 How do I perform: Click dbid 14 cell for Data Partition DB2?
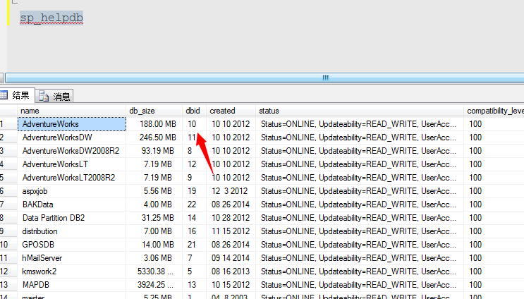(194, 218)
